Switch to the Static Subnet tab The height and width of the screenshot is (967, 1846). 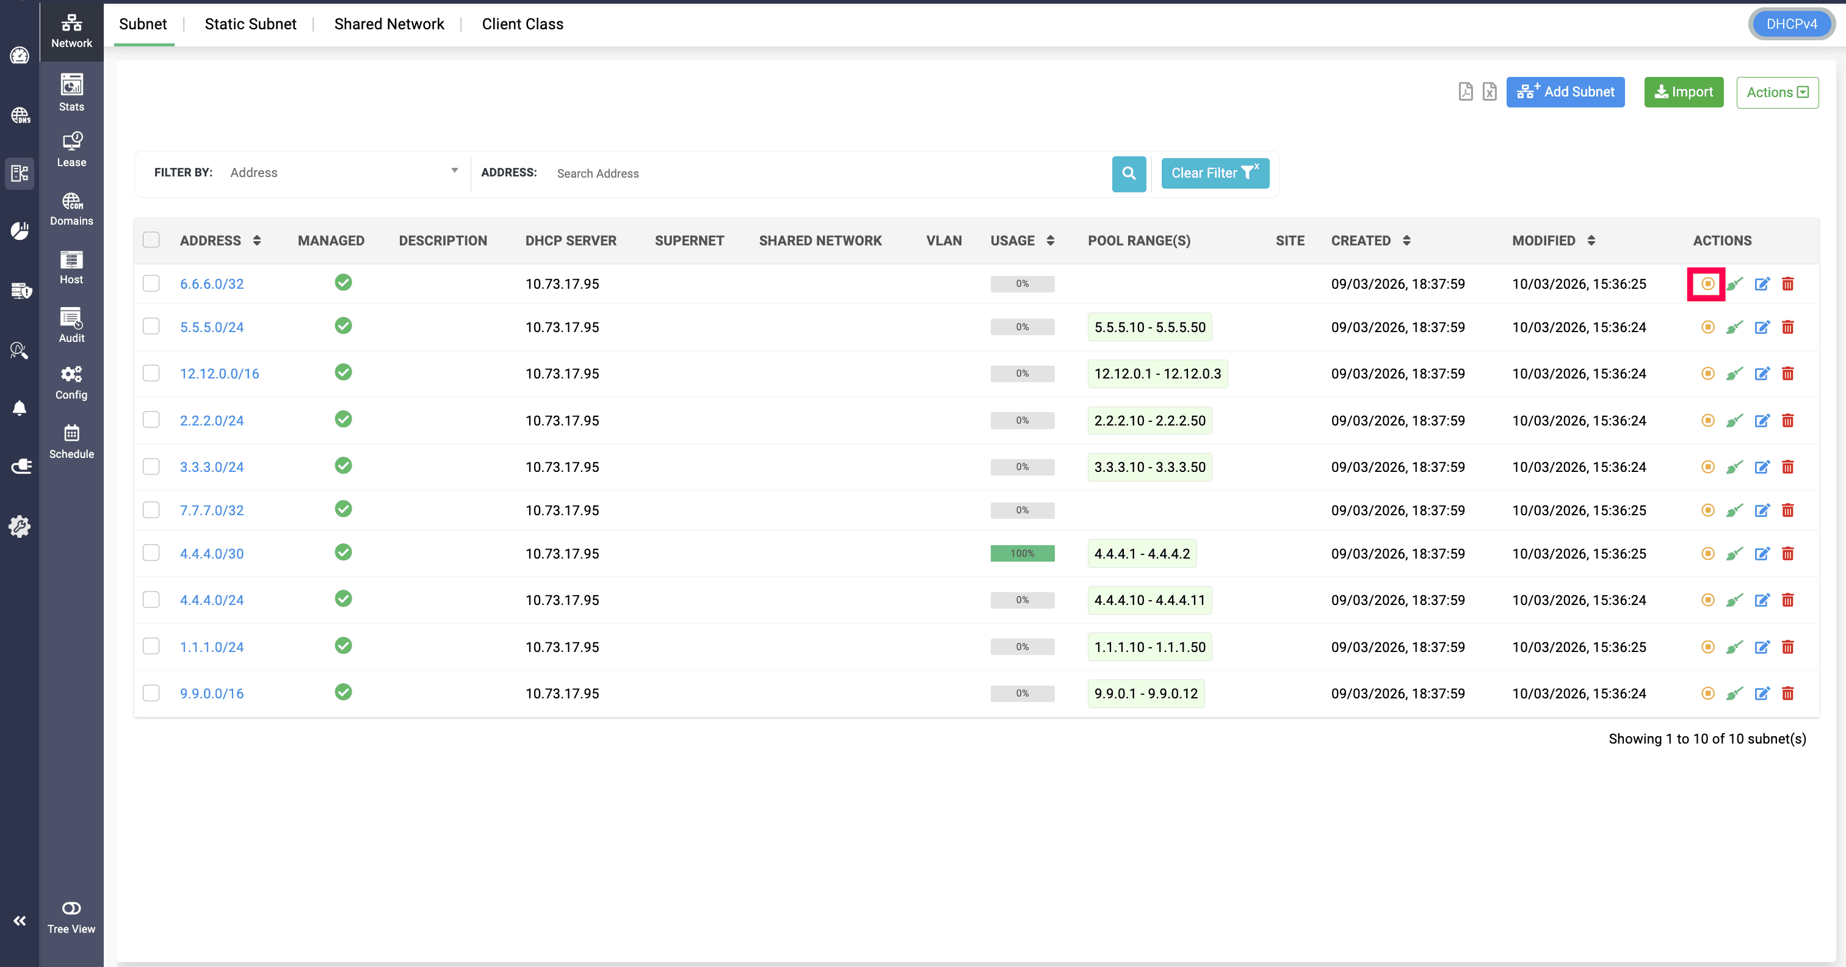pos(250,24)
